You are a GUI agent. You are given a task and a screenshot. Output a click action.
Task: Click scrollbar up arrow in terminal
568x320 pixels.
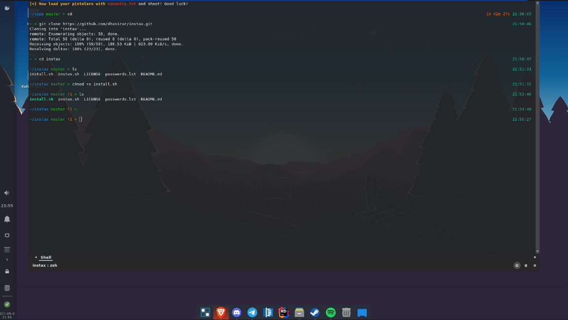click(x=537, y=3)
